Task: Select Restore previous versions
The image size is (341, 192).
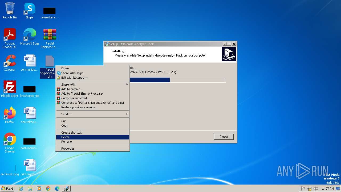Action: coord(93,107)
